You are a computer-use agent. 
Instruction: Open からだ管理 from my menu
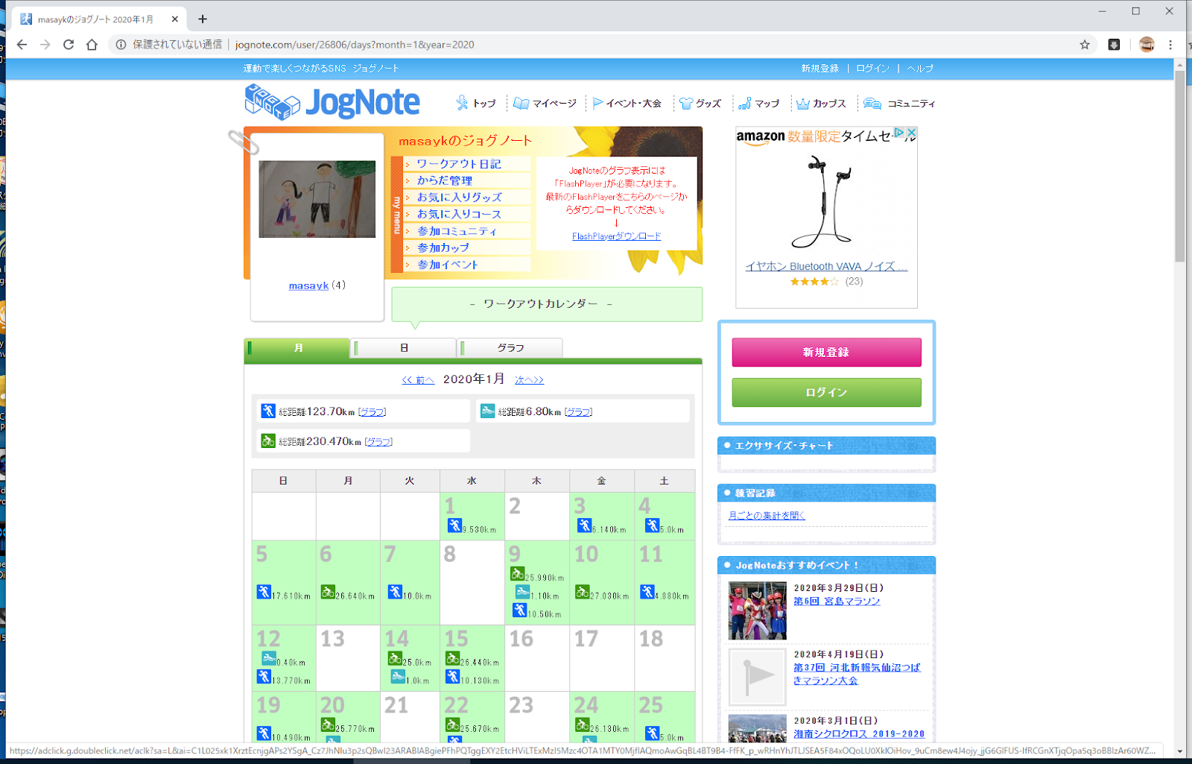[x=445, y=180]
